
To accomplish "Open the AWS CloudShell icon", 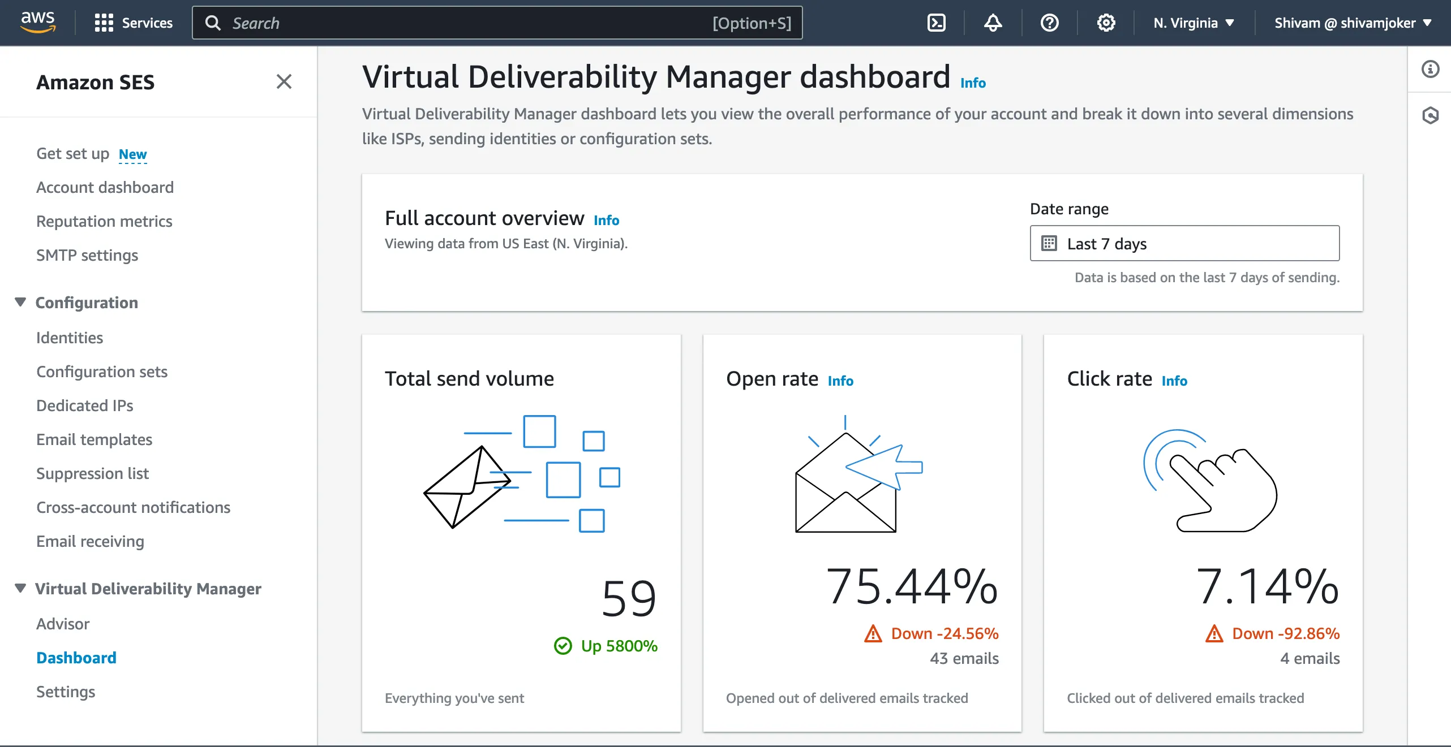I will pos(936,23).
